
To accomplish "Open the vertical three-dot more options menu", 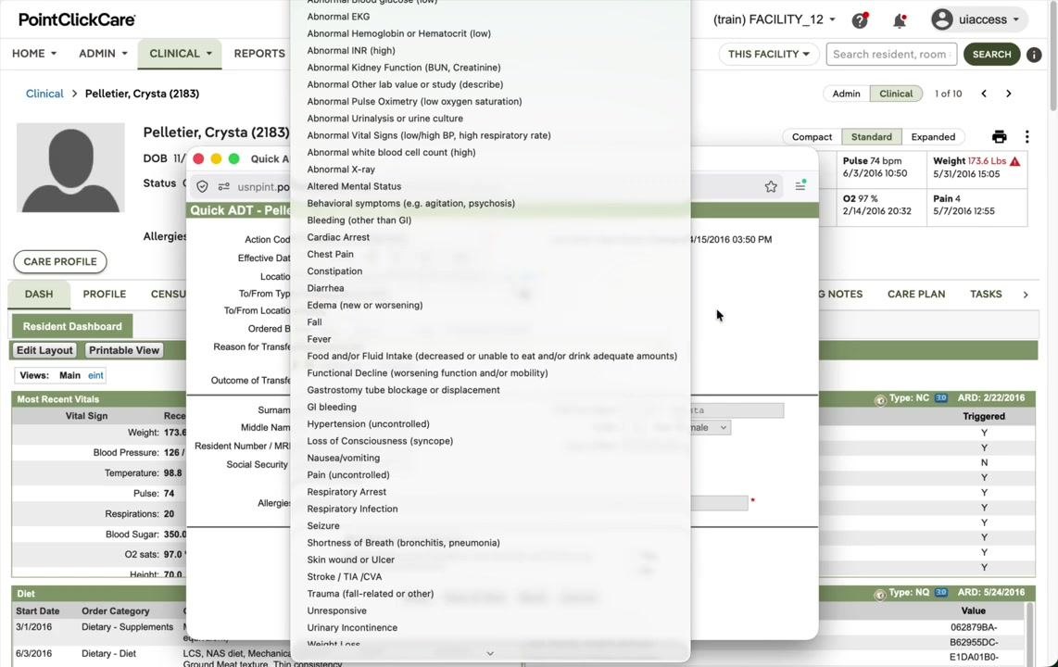I will [x=1027, y=137].
